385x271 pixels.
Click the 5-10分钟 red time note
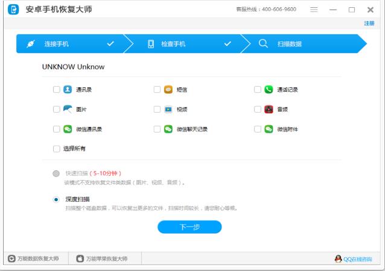[106, 173]
